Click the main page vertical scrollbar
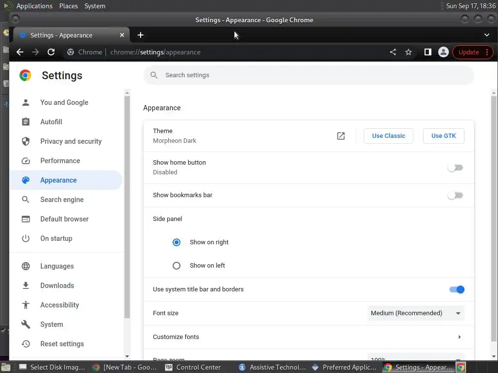The image size is (498, 373). coord(494,219)
